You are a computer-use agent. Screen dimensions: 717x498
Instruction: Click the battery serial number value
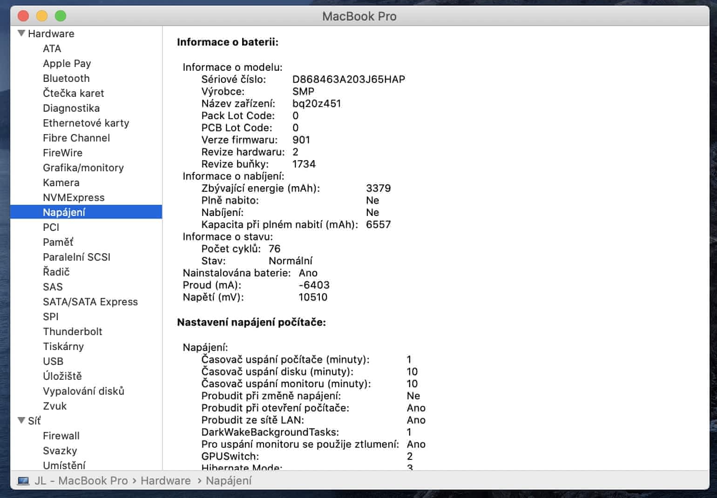[349, 79]
